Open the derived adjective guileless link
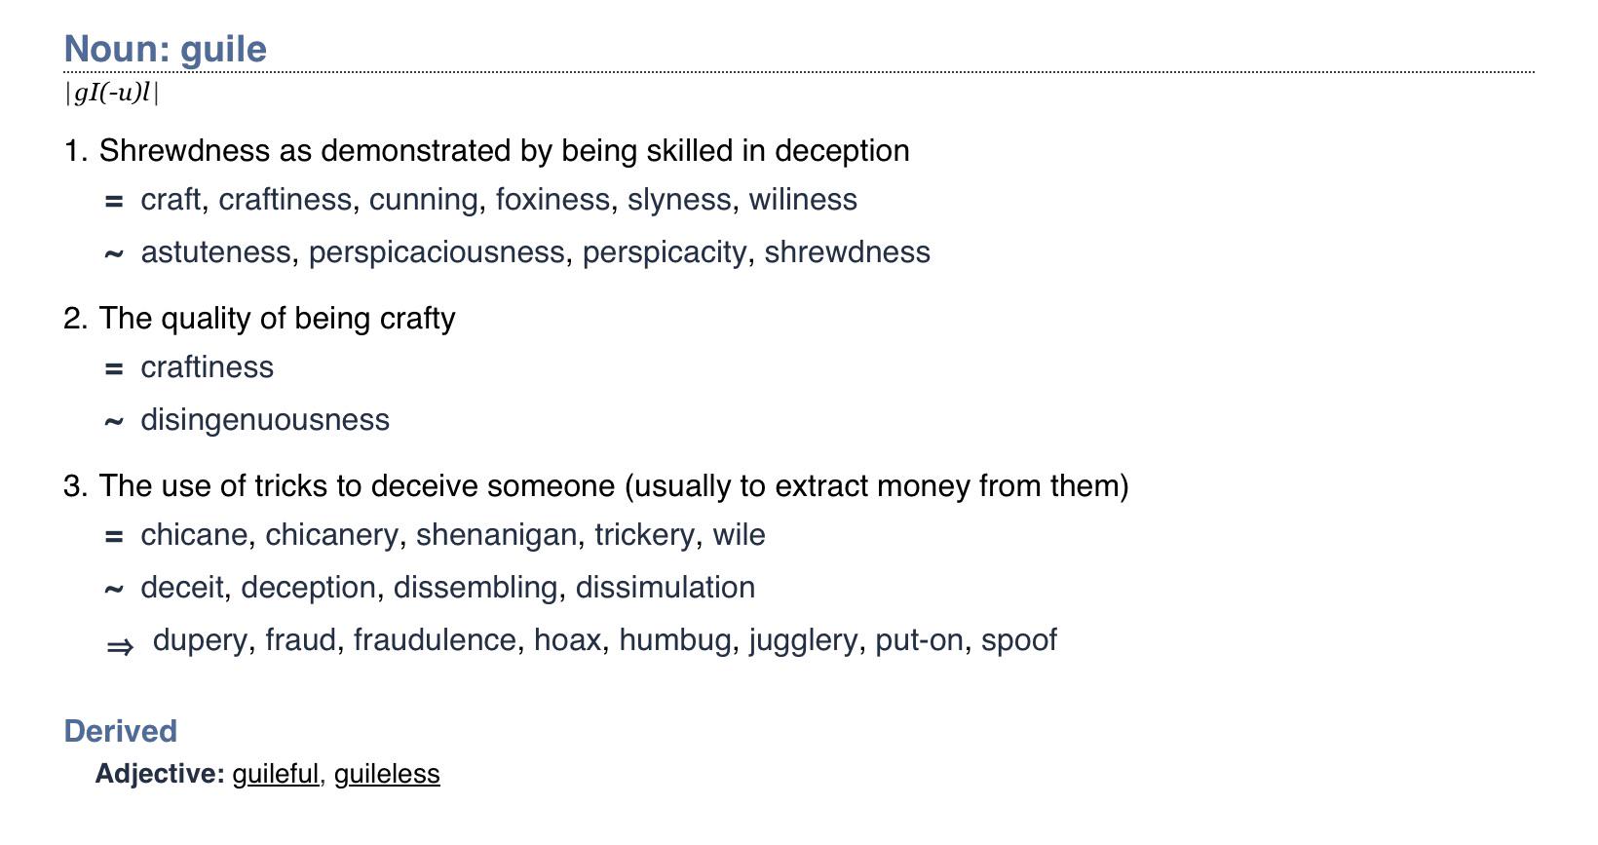Screen dimensions: 1598x845 (387, 774)
